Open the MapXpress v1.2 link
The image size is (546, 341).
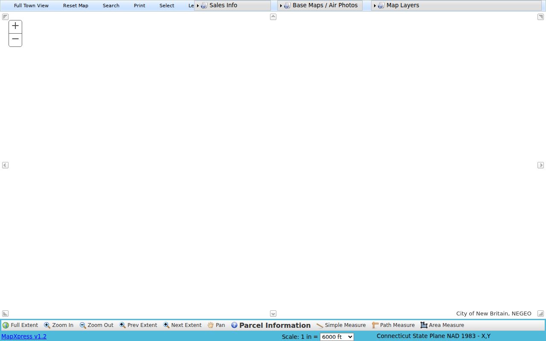tap(24, 336)
